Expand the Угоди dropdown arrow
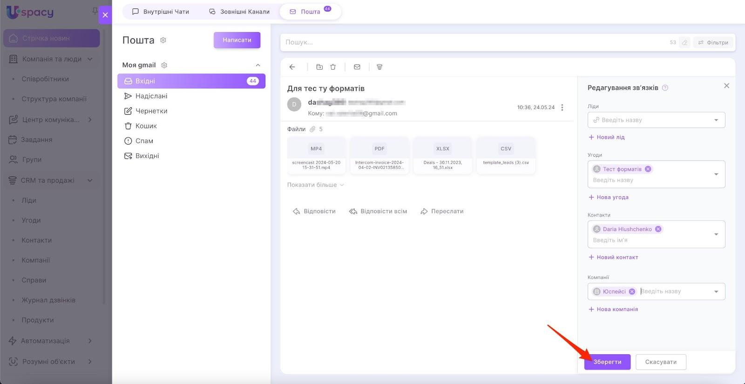 click(716, 174)
